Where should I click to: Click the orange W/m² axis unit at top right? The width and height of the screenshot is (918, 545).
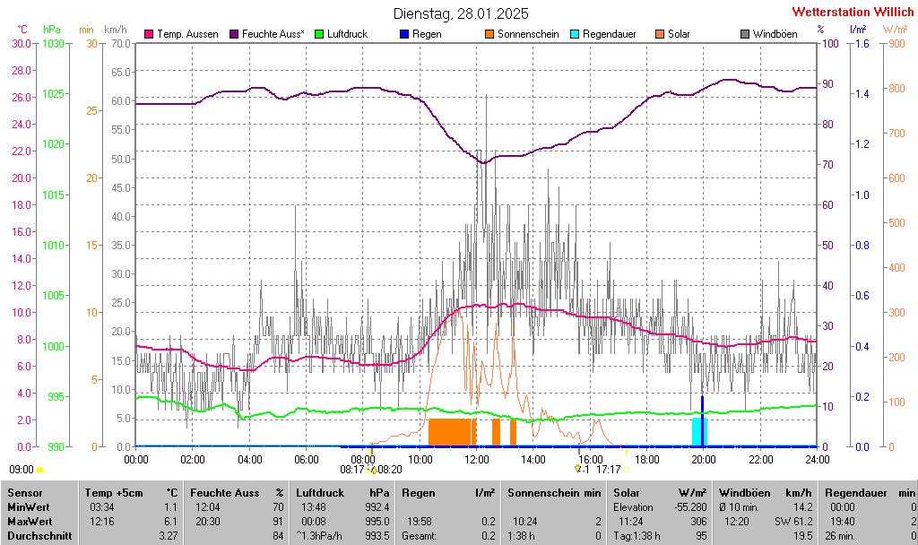click(896, 30)
